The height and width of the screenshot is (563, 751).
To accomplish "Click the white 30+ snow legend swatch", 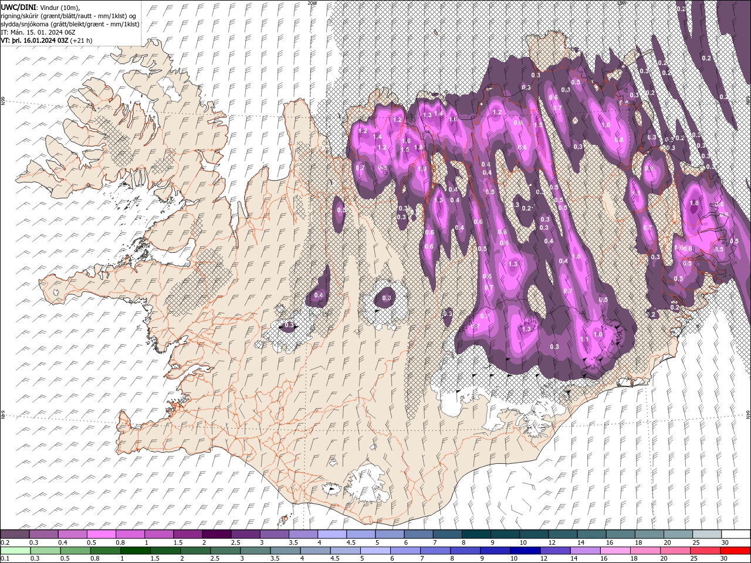I will [735, 534].
